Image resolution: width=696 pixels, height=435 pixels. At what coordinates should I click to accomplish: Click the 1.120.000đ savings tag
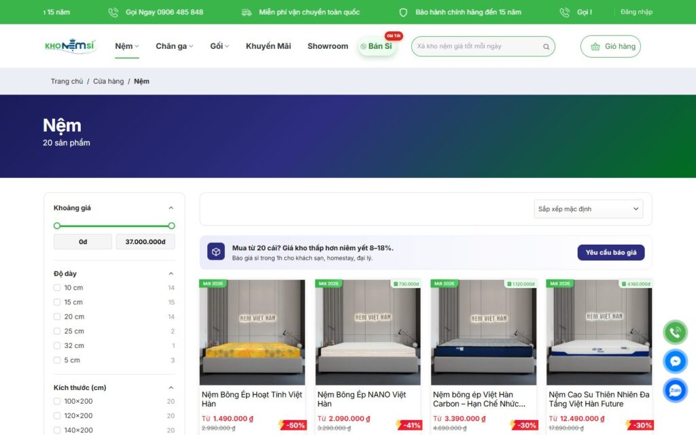521,283
